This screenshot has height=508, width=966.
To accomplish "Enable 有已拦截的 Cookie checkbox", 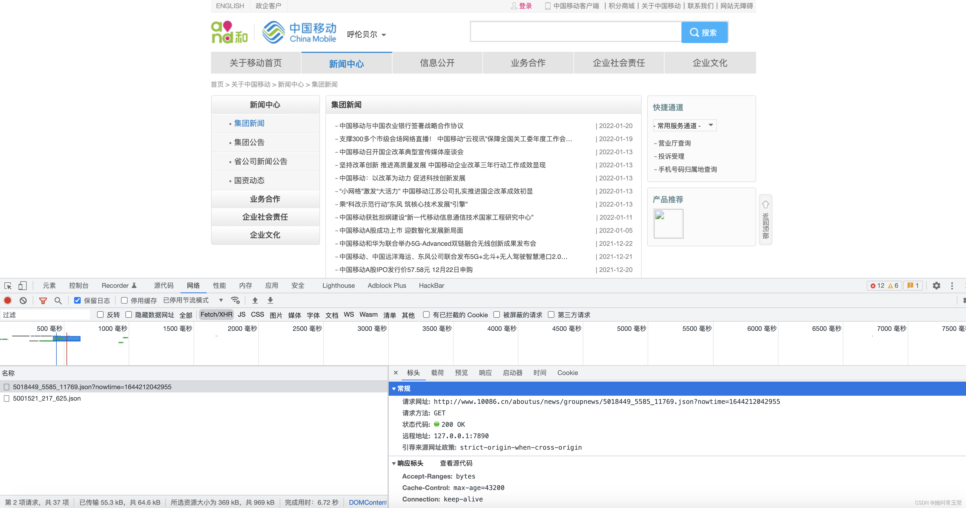I will (426, 315).
